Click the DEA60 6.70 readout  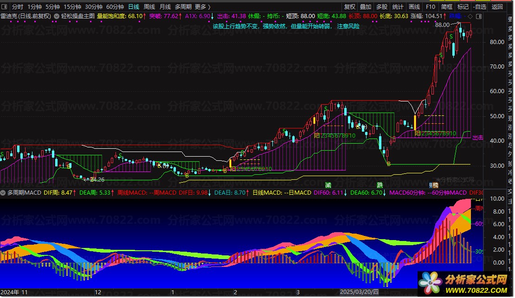[368, 193]
